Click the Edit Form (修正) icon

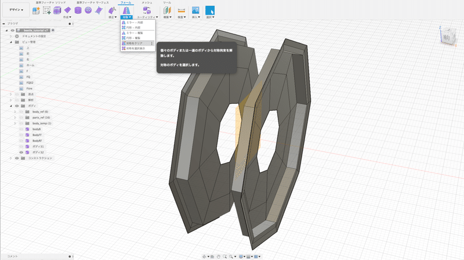[x=112, y=10]
